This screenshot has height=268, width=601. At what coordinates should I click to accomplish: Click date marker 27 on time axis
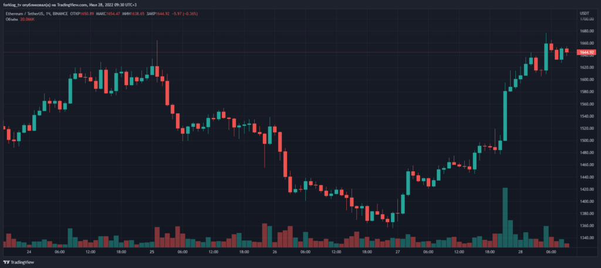(397, 252)
